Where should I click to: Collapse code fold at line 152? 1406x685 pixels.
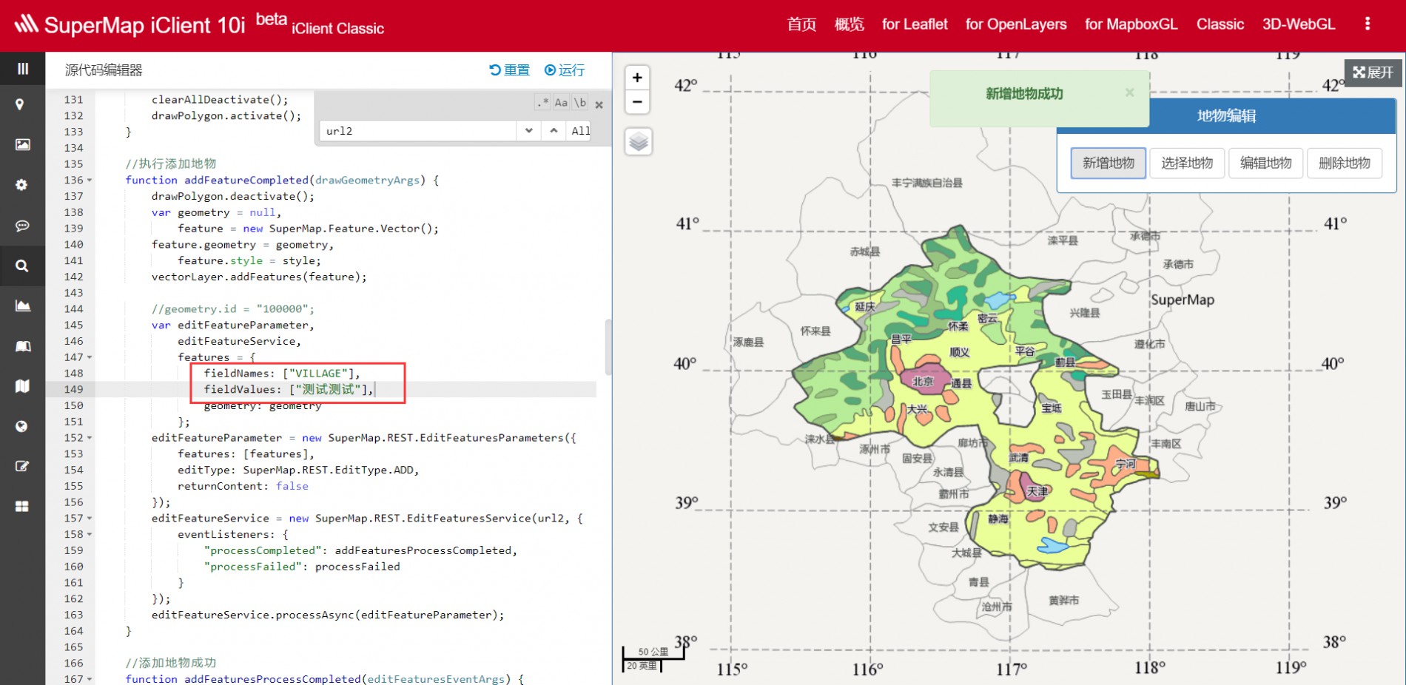(90, 438)
